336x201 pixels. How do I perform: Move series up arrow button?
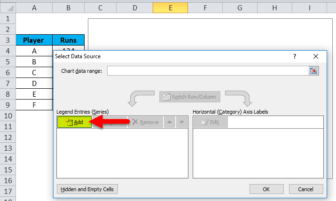click(170, 122)
